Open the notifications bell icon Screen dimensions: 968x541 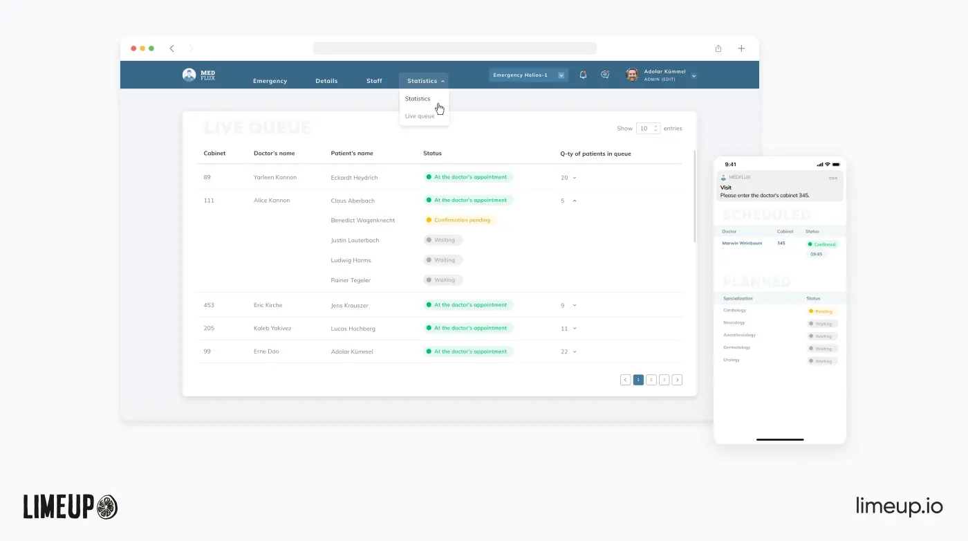click(583, 75)
